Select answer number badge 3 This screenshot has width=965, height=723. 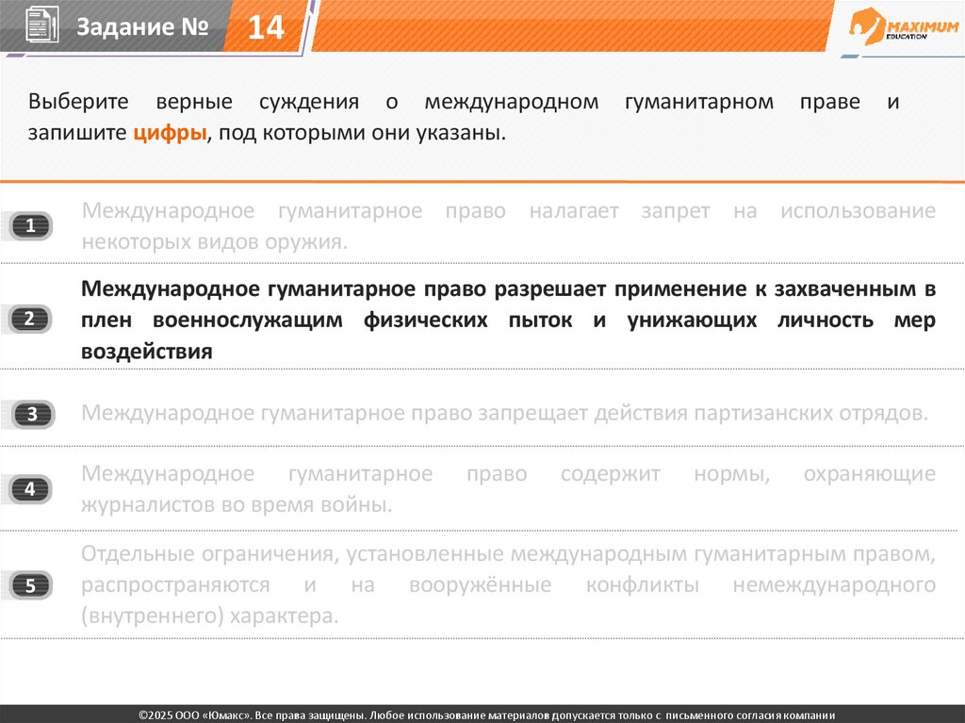click(x=33, y=414)
